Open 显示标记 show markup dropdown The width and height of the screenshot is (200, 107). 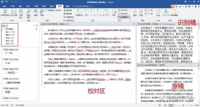(124, 14)
